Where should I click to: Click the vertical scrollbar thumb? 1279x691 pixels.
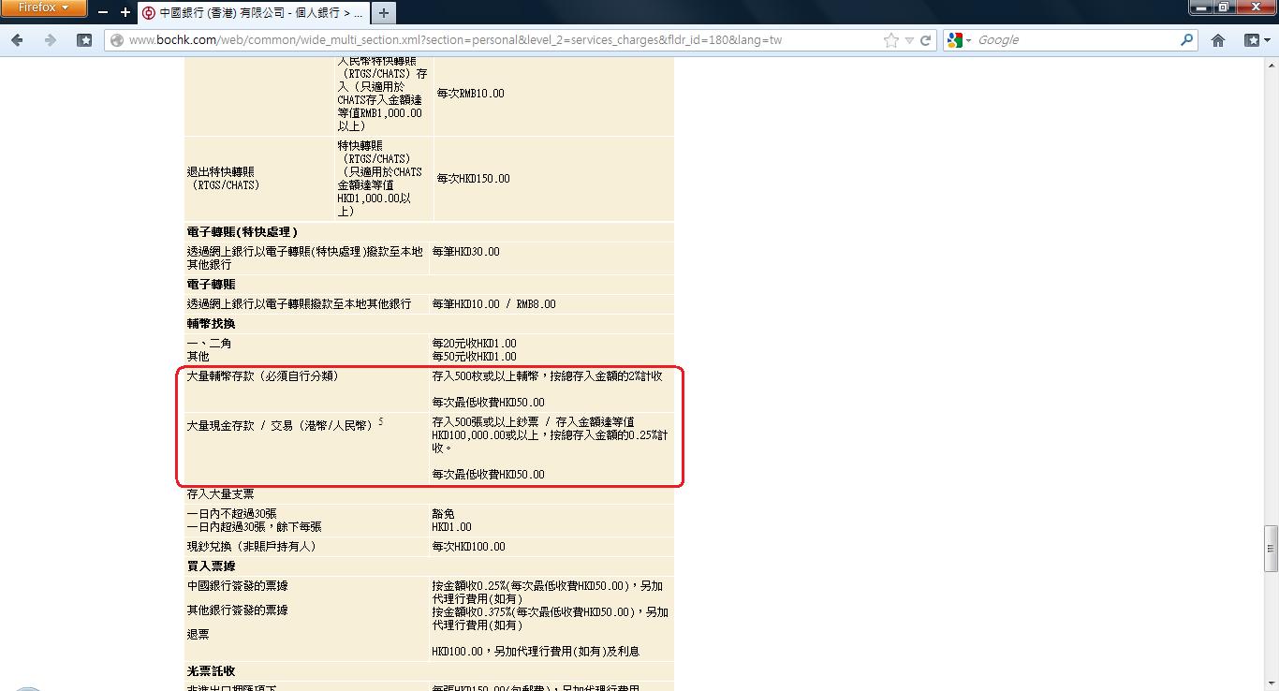[x=1271, y=548]
